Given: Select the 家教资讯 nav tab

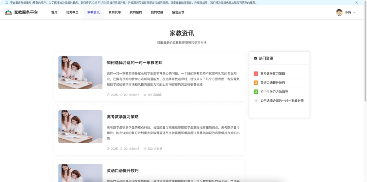Looking at the screenshot, I should tap(93, 12).
